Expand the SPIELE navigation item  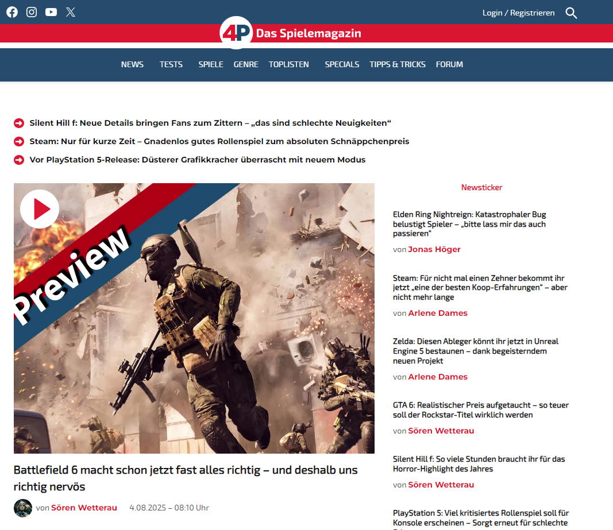(x=211, y=64)
